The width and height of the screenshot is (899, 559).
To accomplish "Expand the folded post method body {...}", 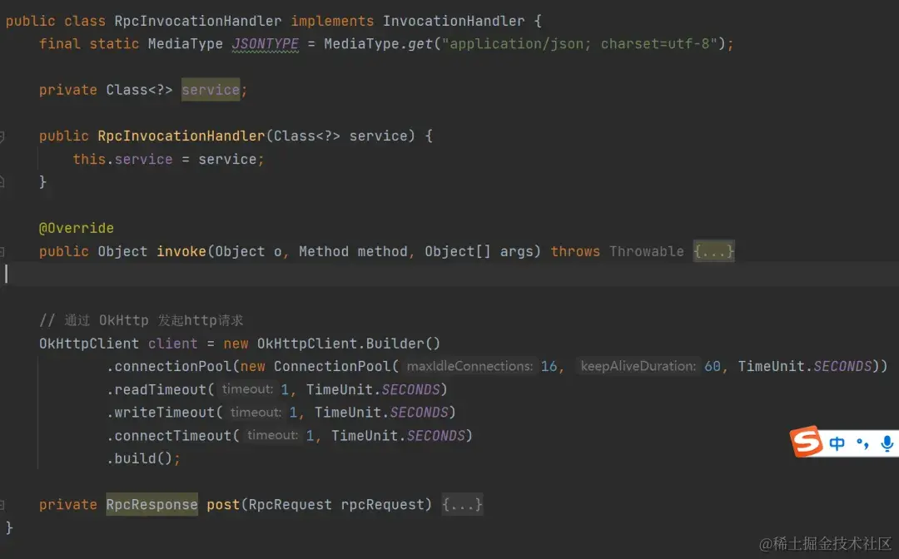I will [462, 505].
